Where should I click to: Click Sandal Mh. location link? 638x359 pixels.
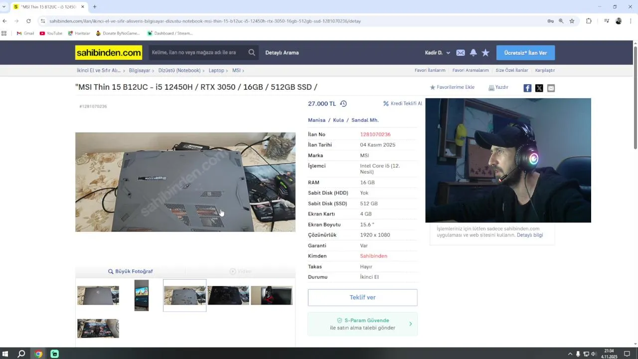[x=365, y=120]
